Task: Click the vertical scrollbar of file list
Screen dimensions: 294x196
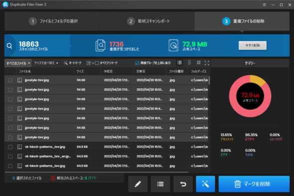Action: (209, 80)
